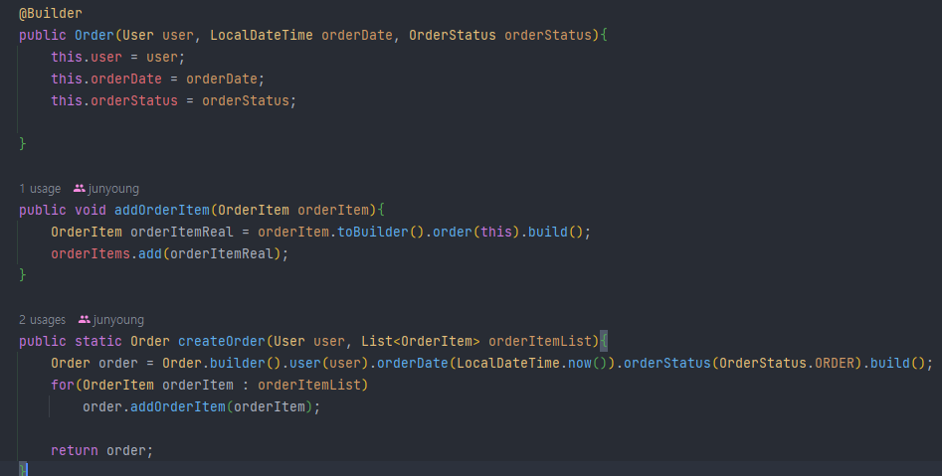Image resolution: width=942 pixels, height=476 pixels.
Task: Open the "1 usage" code lens hint
Action: 40,189
